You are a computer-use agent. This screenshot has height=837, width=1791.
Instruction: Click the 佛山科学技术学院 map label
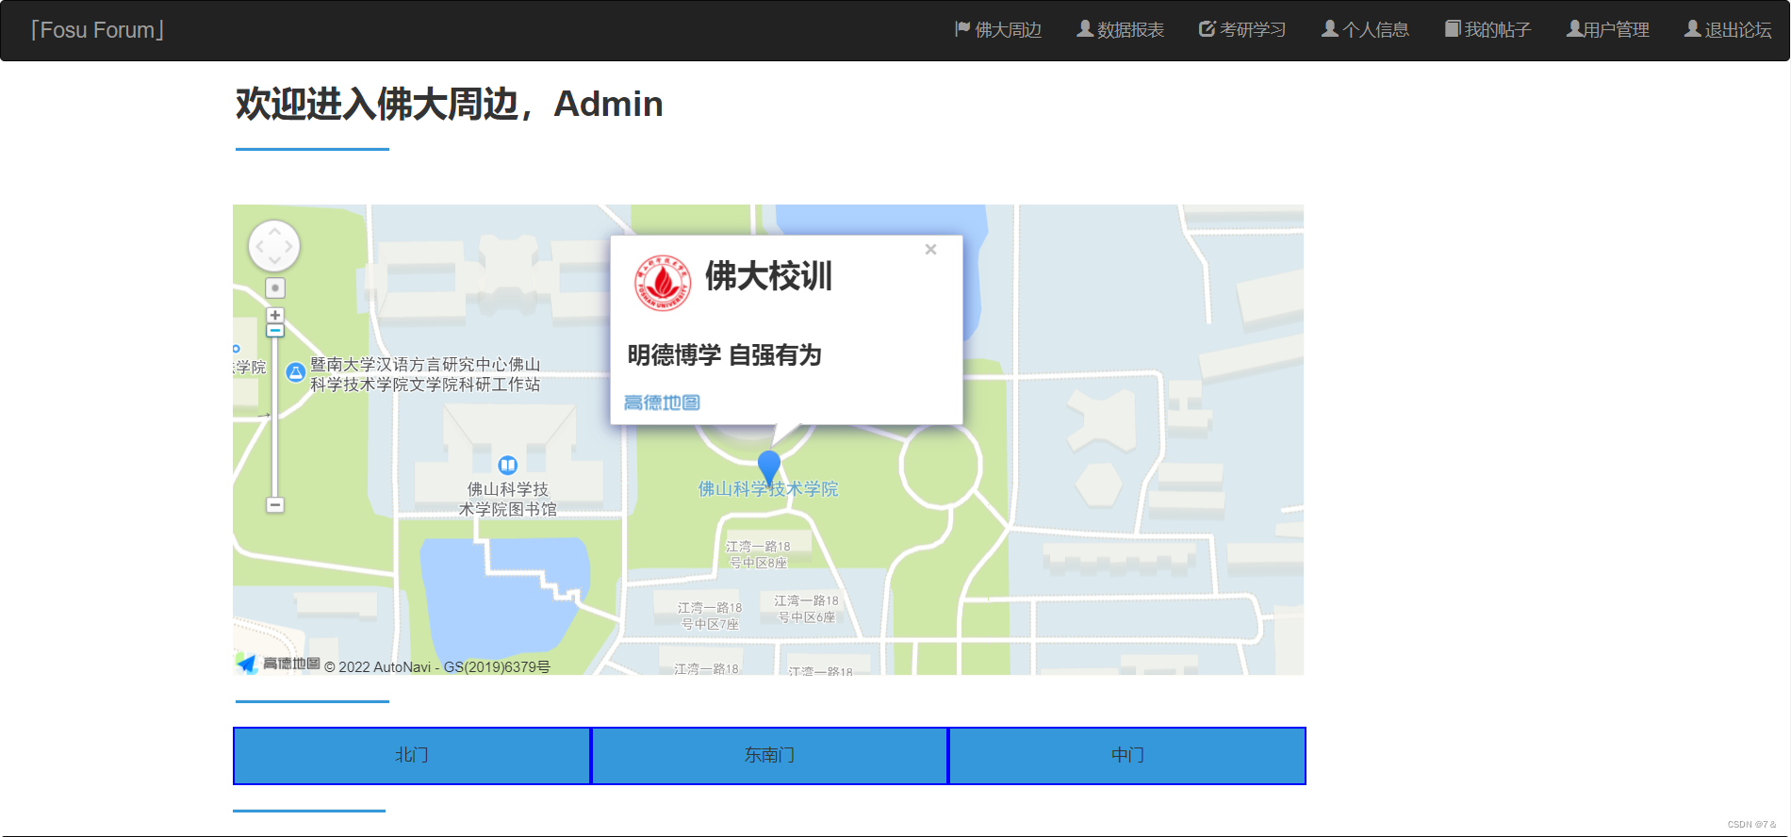pos(768,488)
